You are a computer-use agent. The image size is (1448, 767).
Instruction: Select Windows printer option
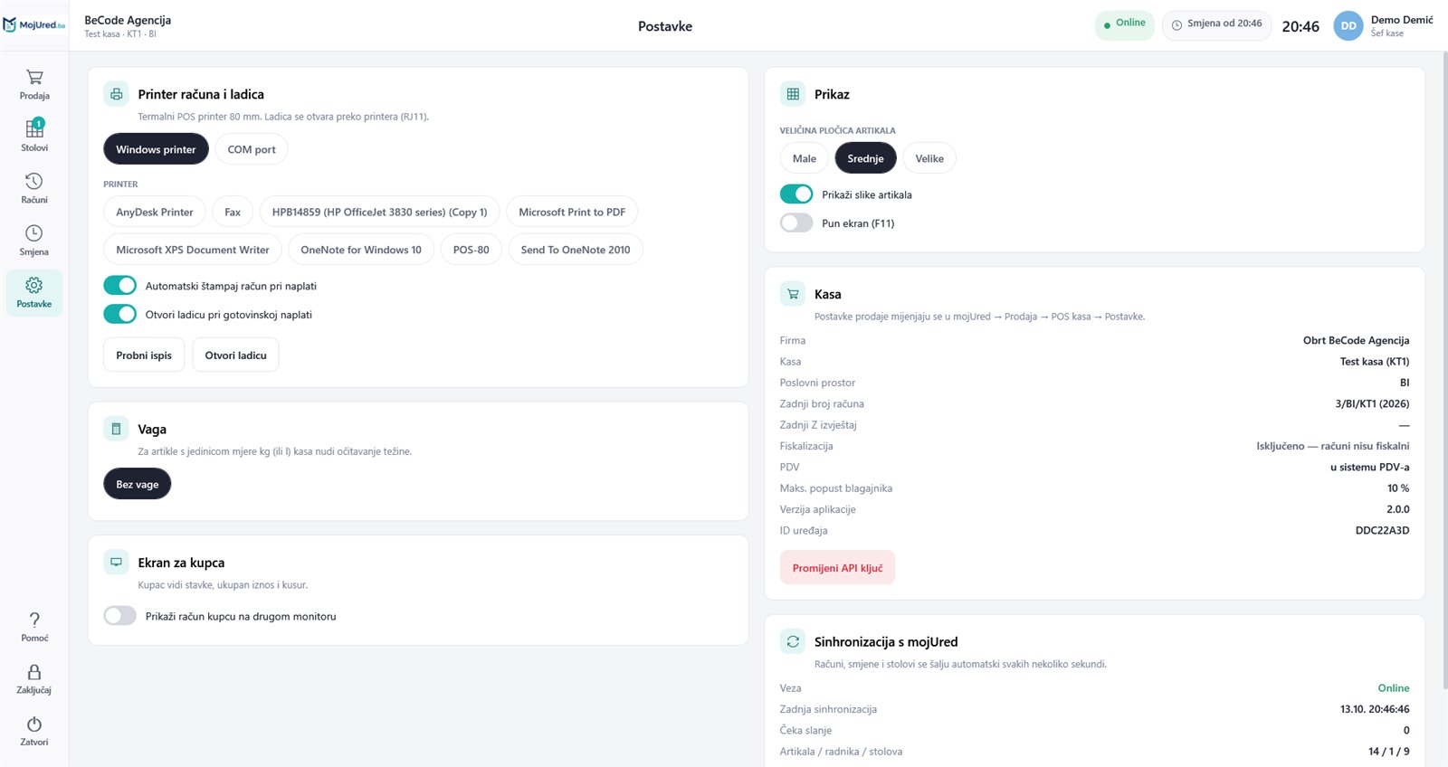click(x=156, y=149)
